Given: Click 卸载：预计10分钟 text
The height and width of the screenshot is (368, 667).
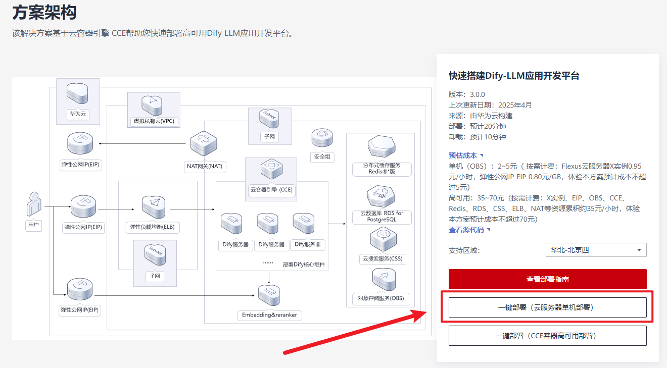Looking at the screenshot, I should [x=478, y=137].
